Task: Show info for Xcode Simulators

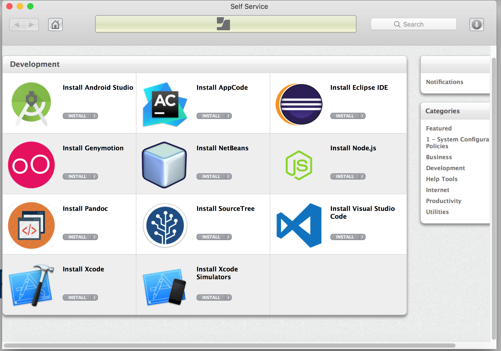Action: pyautogui.click(x=228, y=298)
